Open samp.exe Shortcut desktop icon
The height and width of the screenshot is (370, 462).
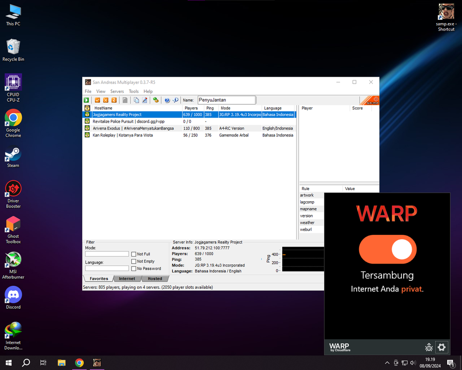pos(446,18)
